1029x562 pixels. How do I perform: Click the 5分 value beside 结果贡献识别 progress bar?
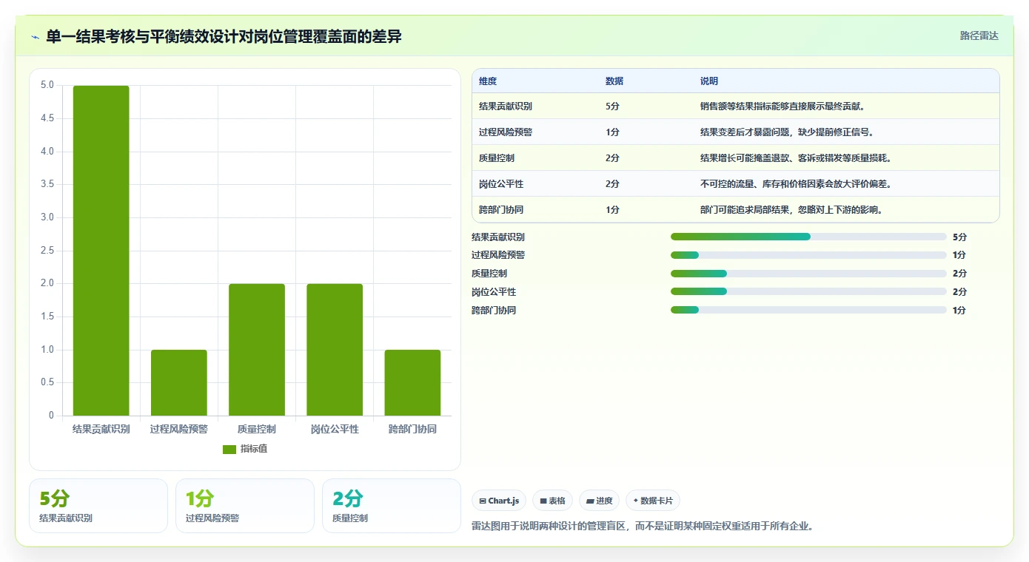tap(959, 237)
